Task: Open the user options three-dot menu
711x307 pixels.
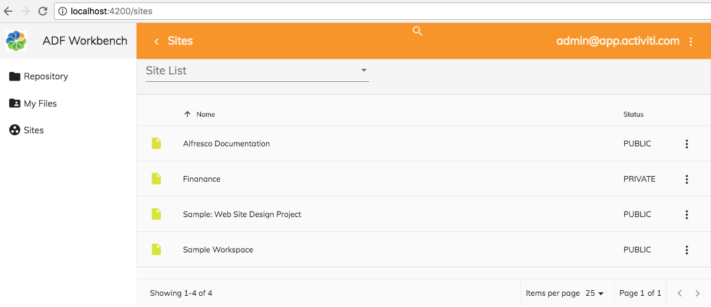Action: (x=691, y=42)
